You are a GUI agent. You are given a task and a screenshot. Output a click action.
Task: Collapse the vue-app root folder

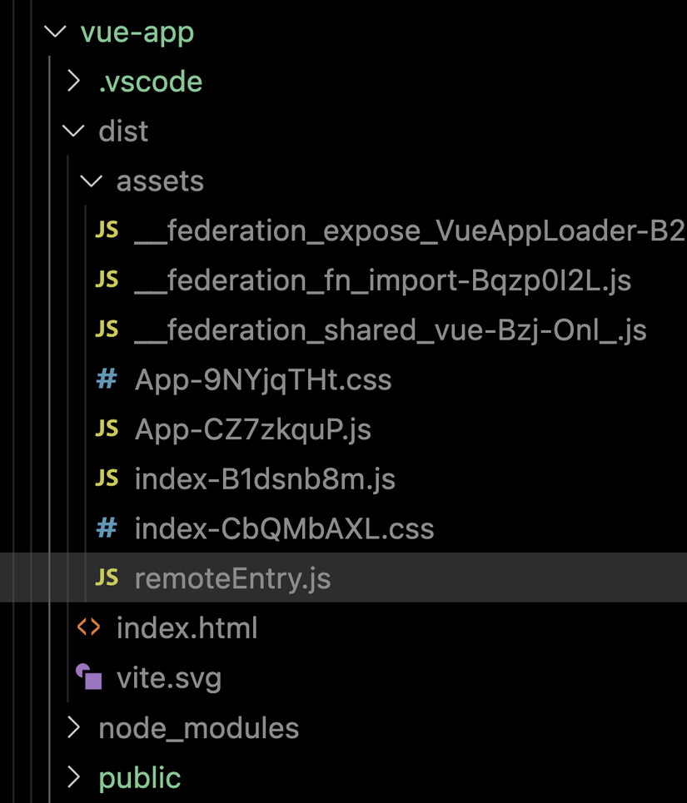pyautogui.click(x=55, y=32)
